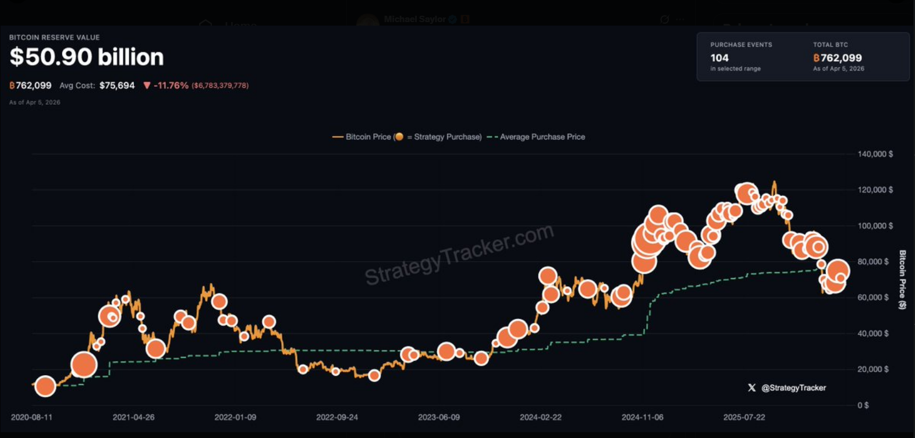Click the Purchase Events count 104

719,58
